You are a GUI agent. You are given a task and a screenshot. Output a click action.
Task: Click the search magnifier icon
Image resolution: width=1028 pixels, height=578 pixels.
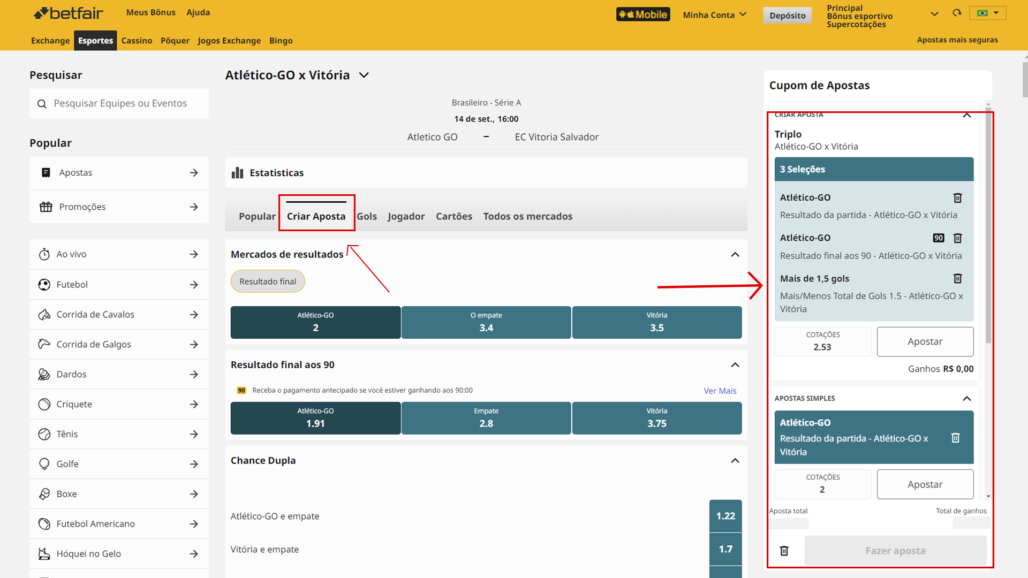(x=42, y=104)
